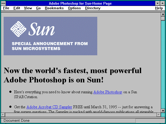Screen dimensions: 166x124
Task: Maximize the window using title bar arrow
Action: 163,3
